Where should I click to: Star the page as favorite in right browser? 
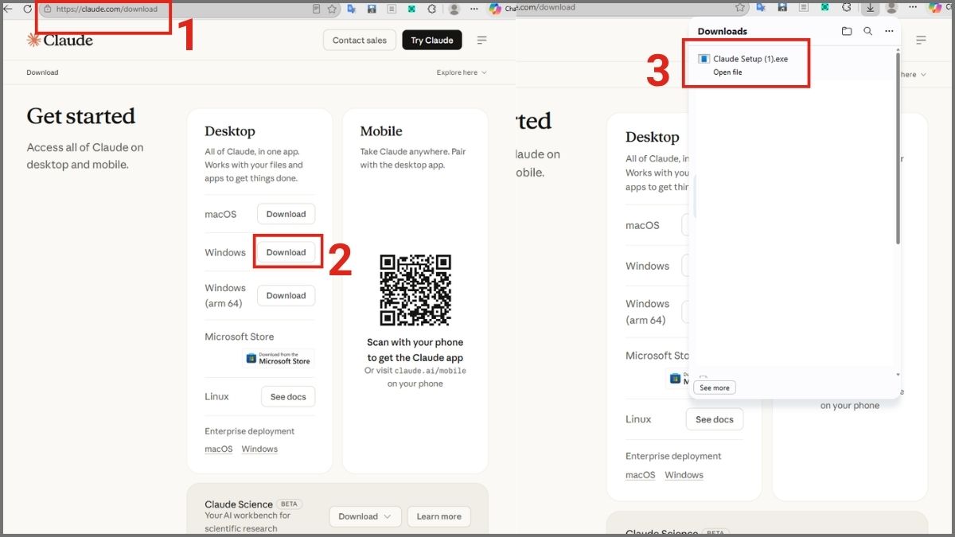[x=740, y=8]
